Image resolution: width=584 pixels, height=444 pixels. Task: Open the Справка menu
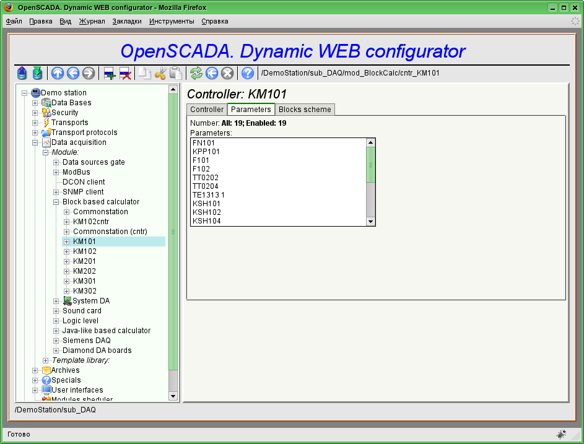point(215,21)
